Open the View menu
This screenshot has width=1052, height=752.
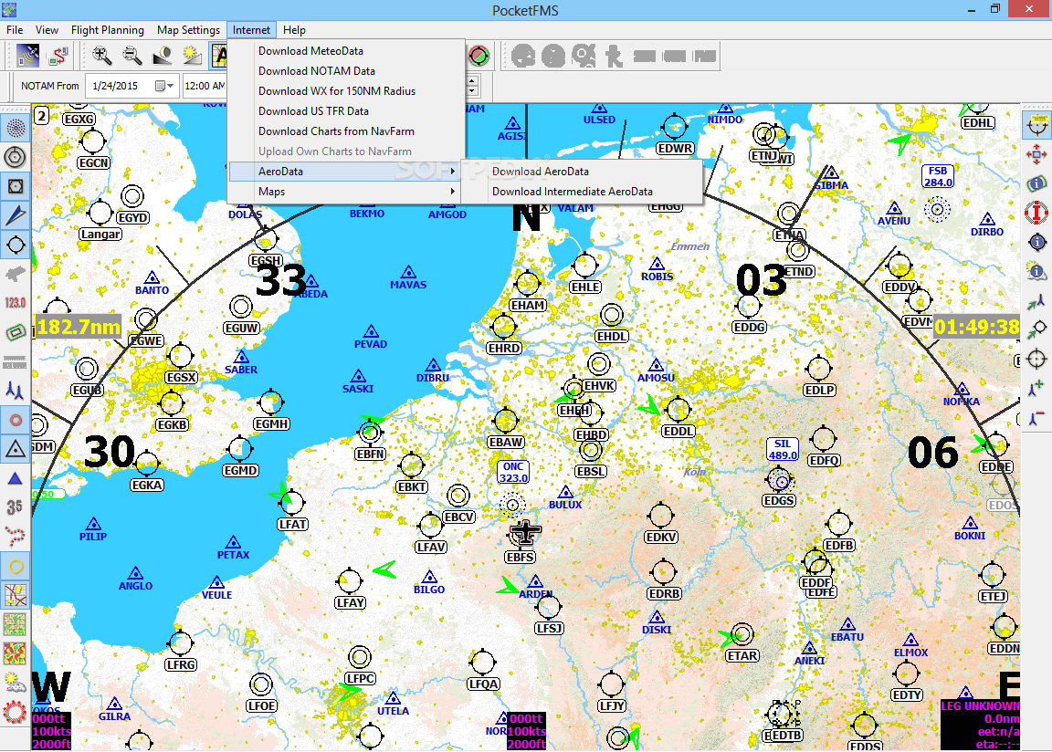(x=47, y=30)
